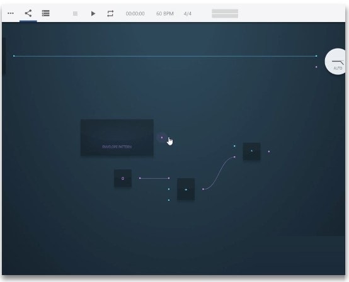Click the grey level meter in toolbar
This screenshot has height=282, width=349.
[225, 14]
